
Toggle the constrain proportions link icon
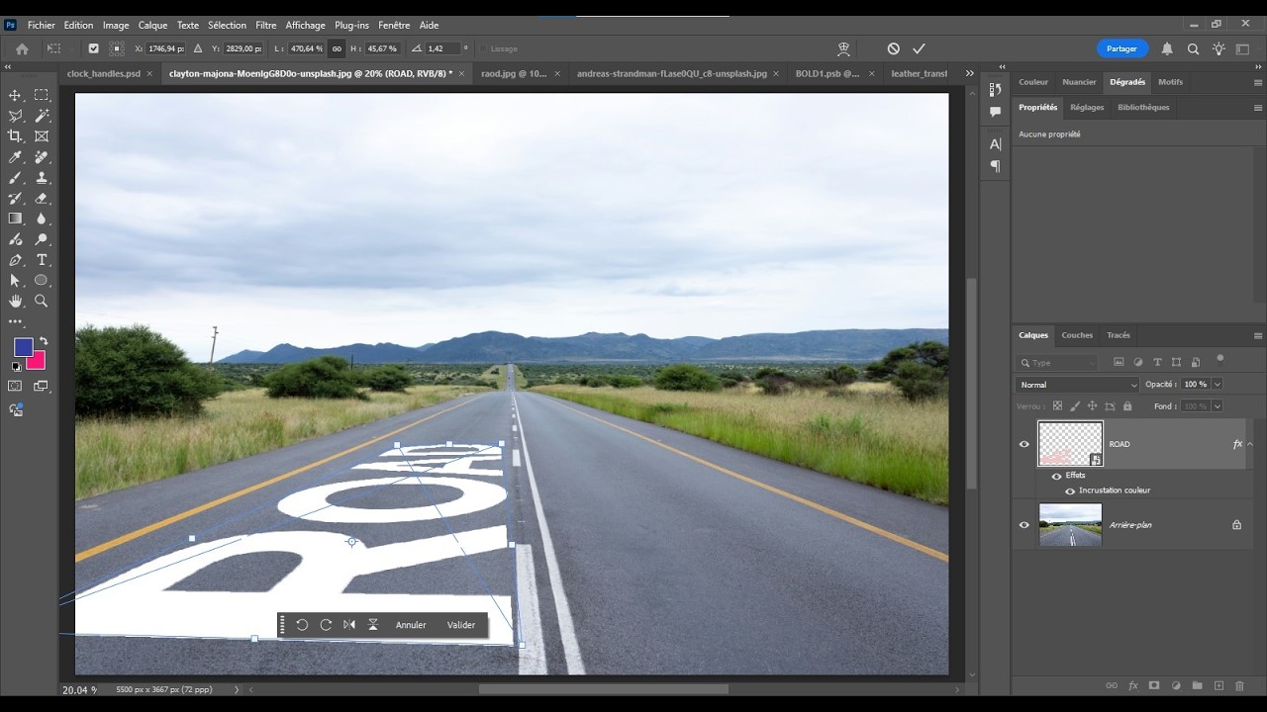click(x=337, y=48)
